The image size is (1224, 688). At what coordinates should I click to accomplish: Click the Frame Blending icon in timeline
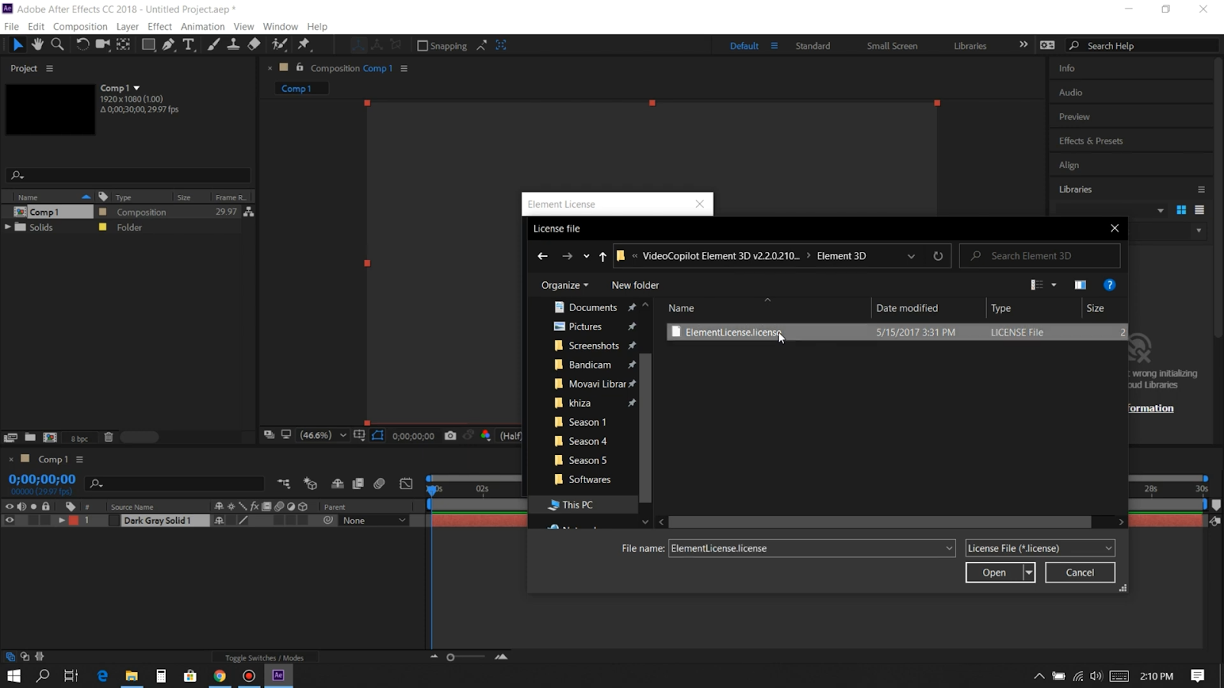point(357,484)
